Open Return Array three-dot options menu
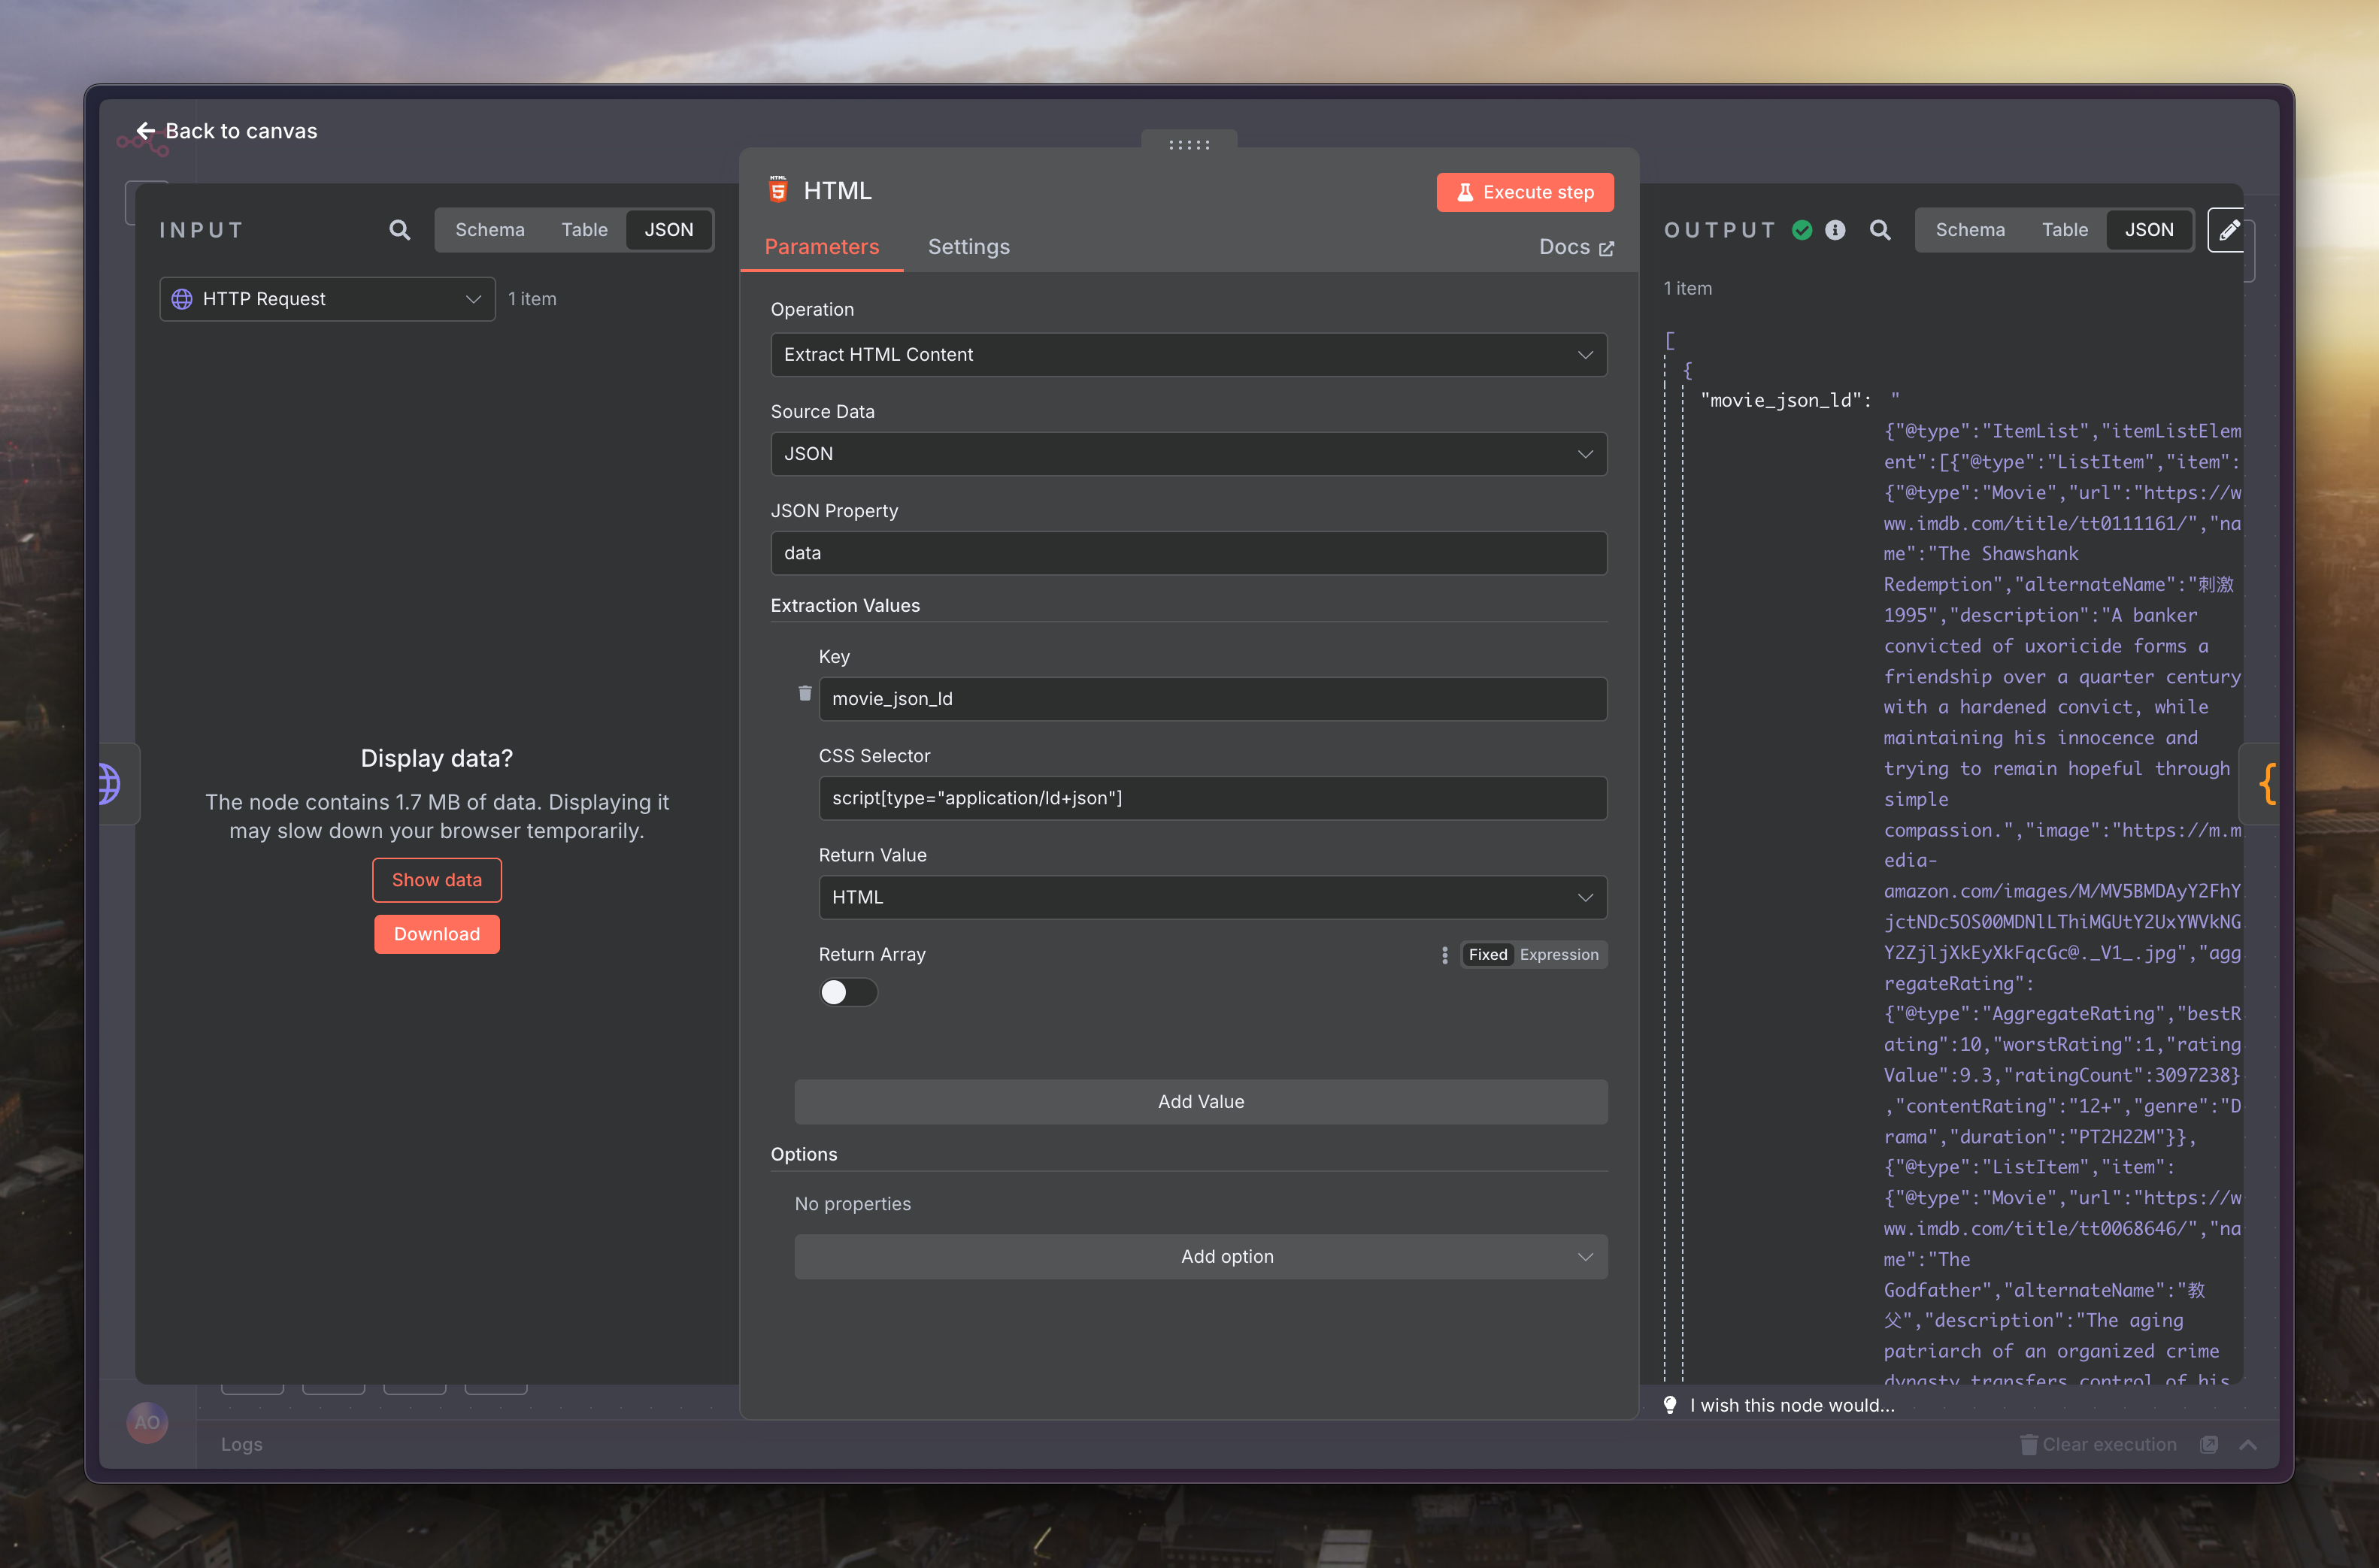 (x=1444, y=955)
